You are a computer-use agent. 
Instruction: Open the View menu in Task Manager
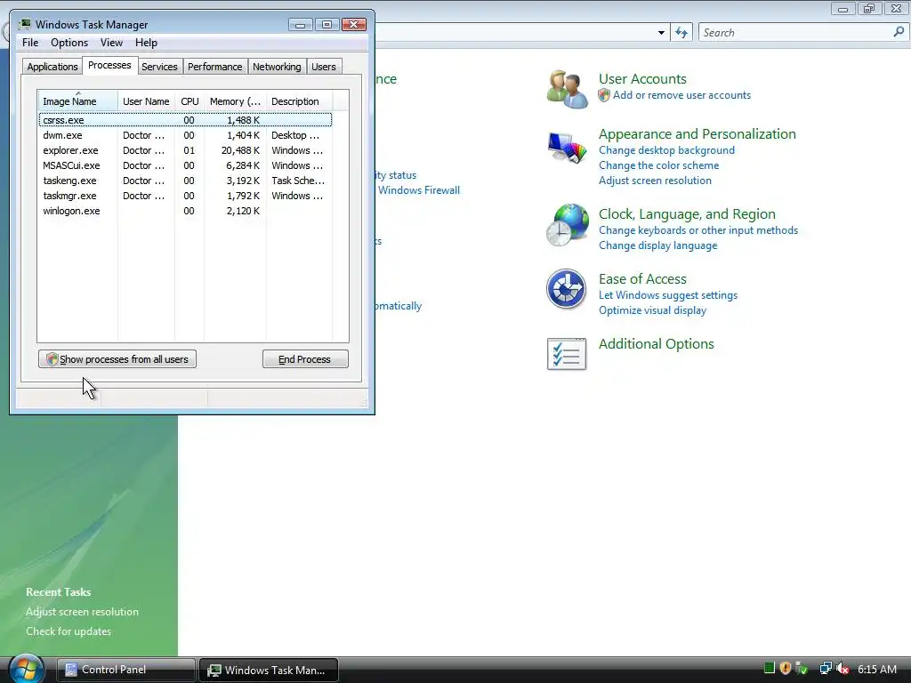click(111, 43)
